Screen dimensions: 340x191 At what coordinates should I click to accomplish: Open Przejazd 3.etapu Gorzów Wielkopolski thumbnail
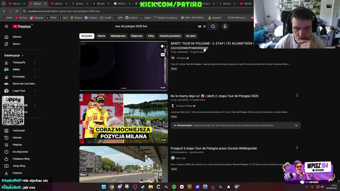click(x=124, y=164)
